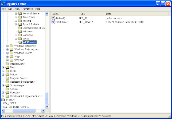Screen dimensions: 172x119
Task: Click the Data column header
Action: (x=136, y=14)
